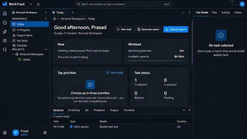The width and height of the screenshot is (247, 139).
Task: Click Today in the breadcrumb
Action: coord(91,18)
